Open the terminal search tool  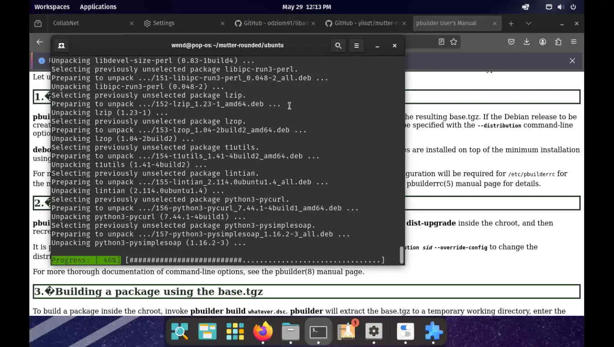coord(338,46)
